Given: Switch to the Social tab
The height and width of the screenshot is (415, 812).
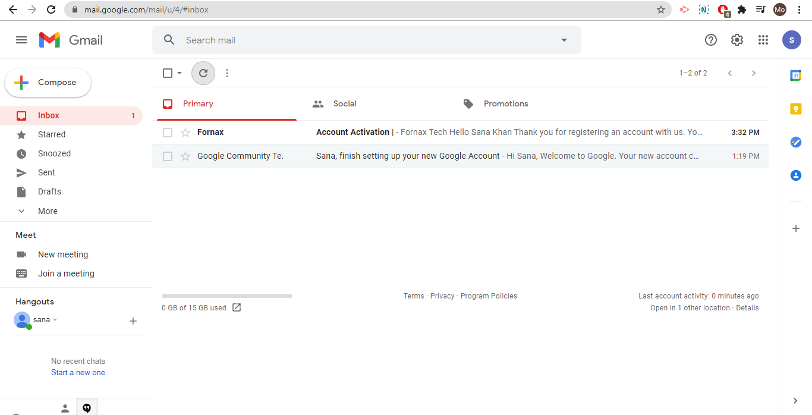Looking at the screenshot, I should (x=373, y=104).
